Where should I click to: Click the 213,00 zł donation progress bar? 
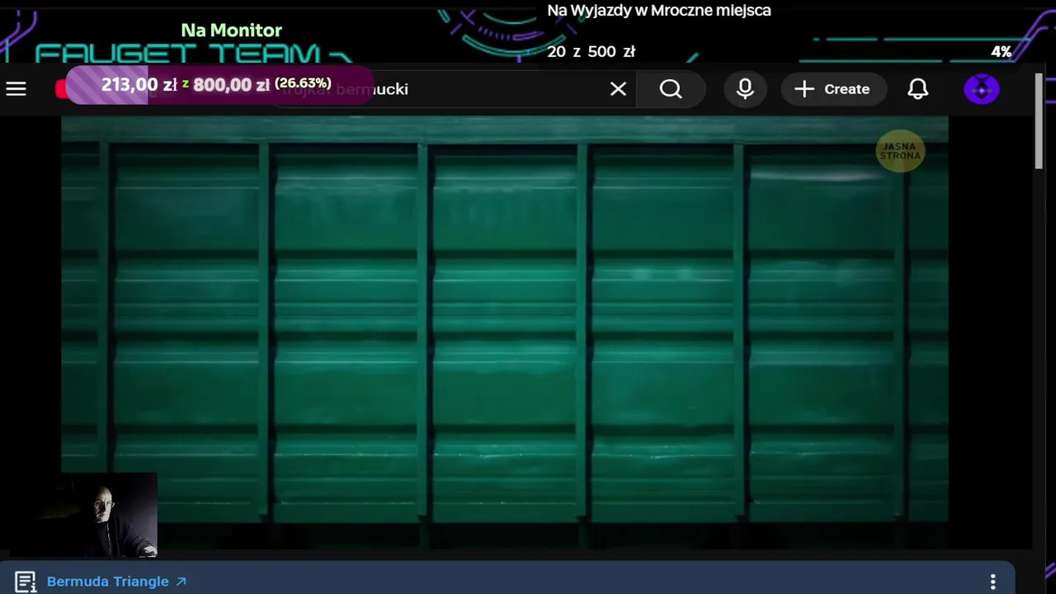point(219,84)
